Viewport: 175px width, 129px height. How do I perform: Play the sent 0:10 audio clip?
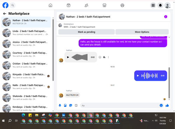coord(138,76)
